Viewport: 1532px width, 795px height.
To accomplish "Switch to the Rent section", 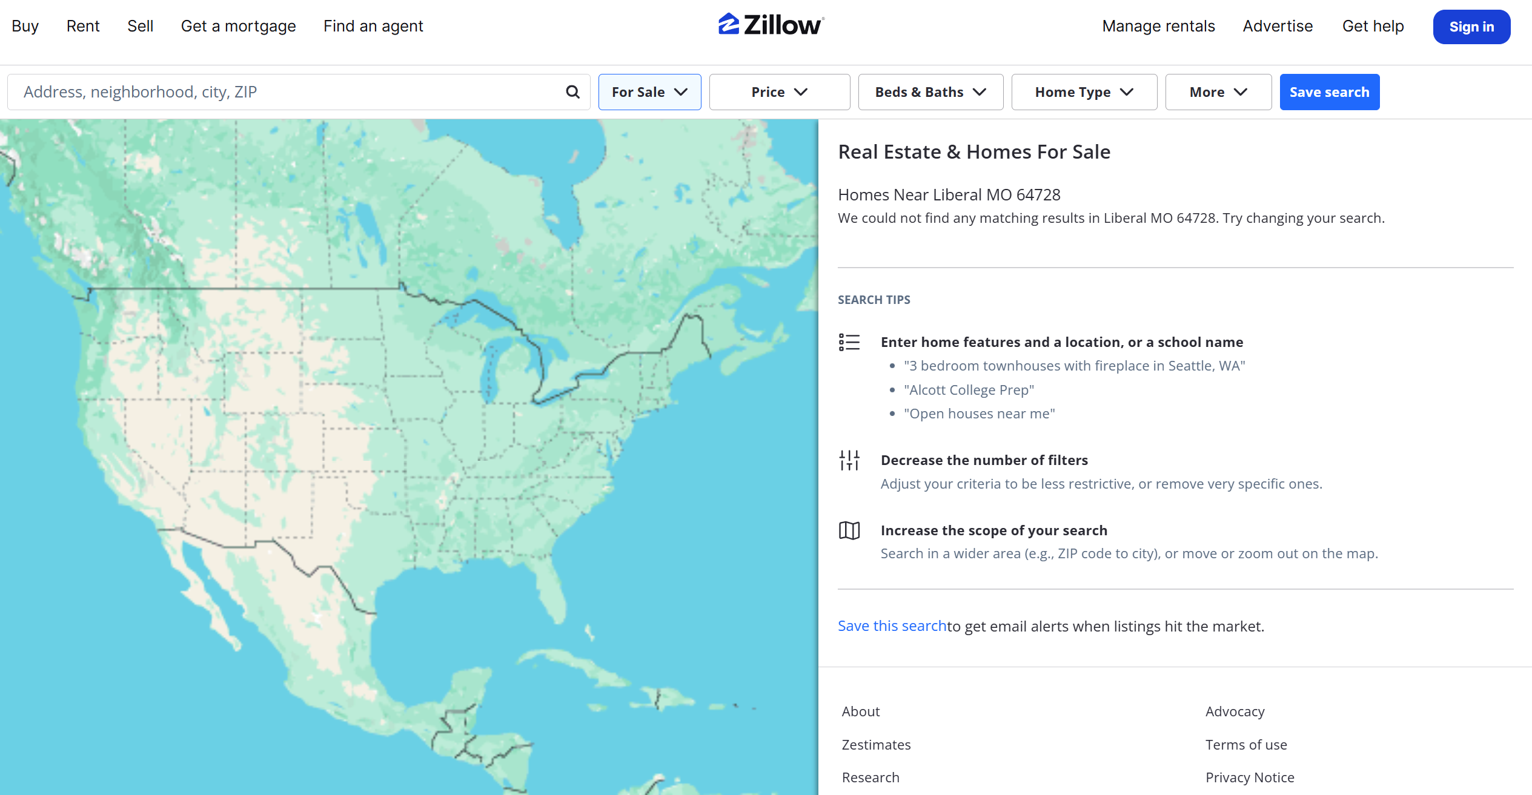I will 82,26.
